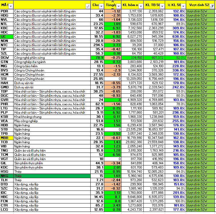Click the active filter icon on Vượt đỉnh 52

[x=212, y=6]
